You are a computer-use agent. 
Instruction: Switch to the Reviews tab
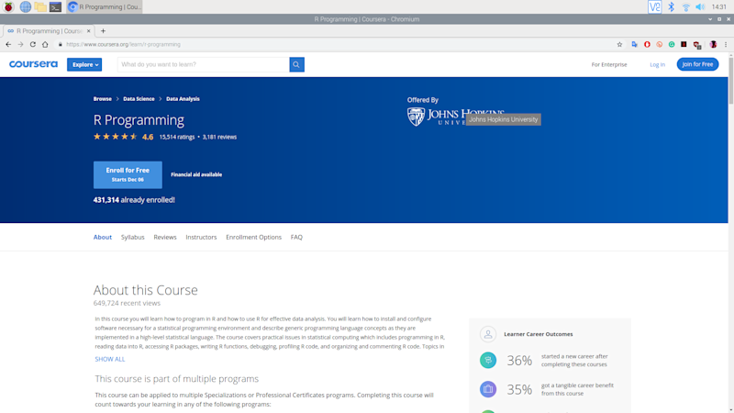coord(165,237)
